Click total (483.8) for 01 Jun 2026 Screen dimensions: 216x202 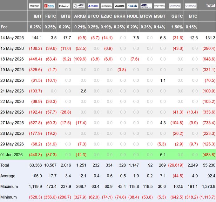point(209,155)
